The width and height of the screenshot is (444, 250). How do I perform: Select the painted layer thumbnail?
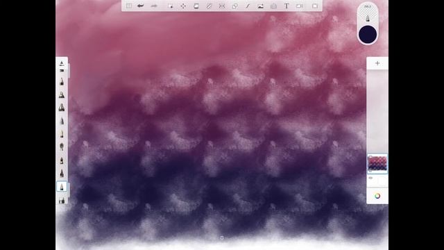click(377, 164)
